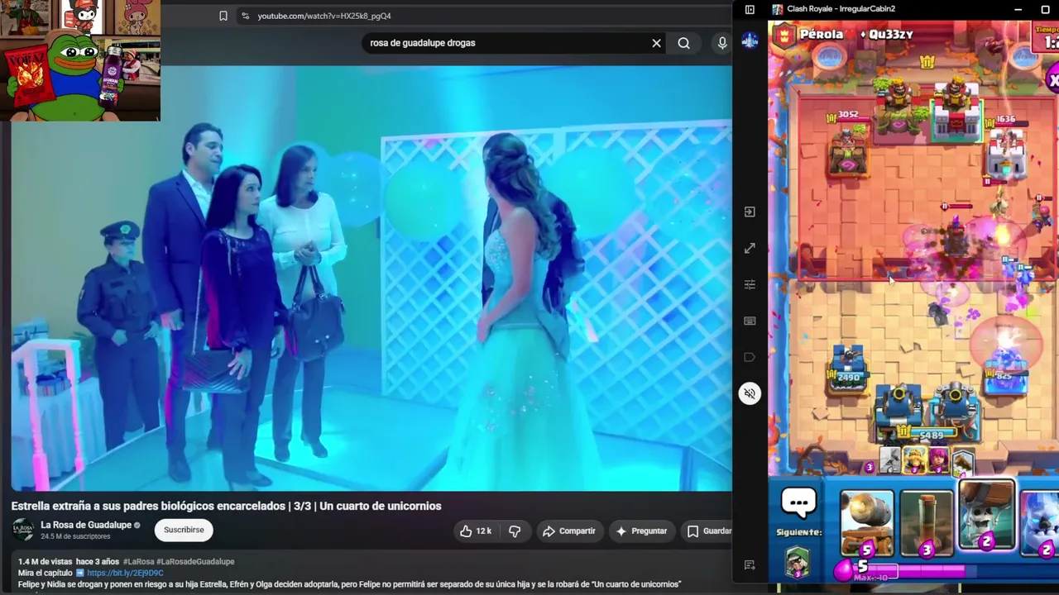Open the Google Play Games logo in the sidebar

pyautogui.click(x=750, y=40)
